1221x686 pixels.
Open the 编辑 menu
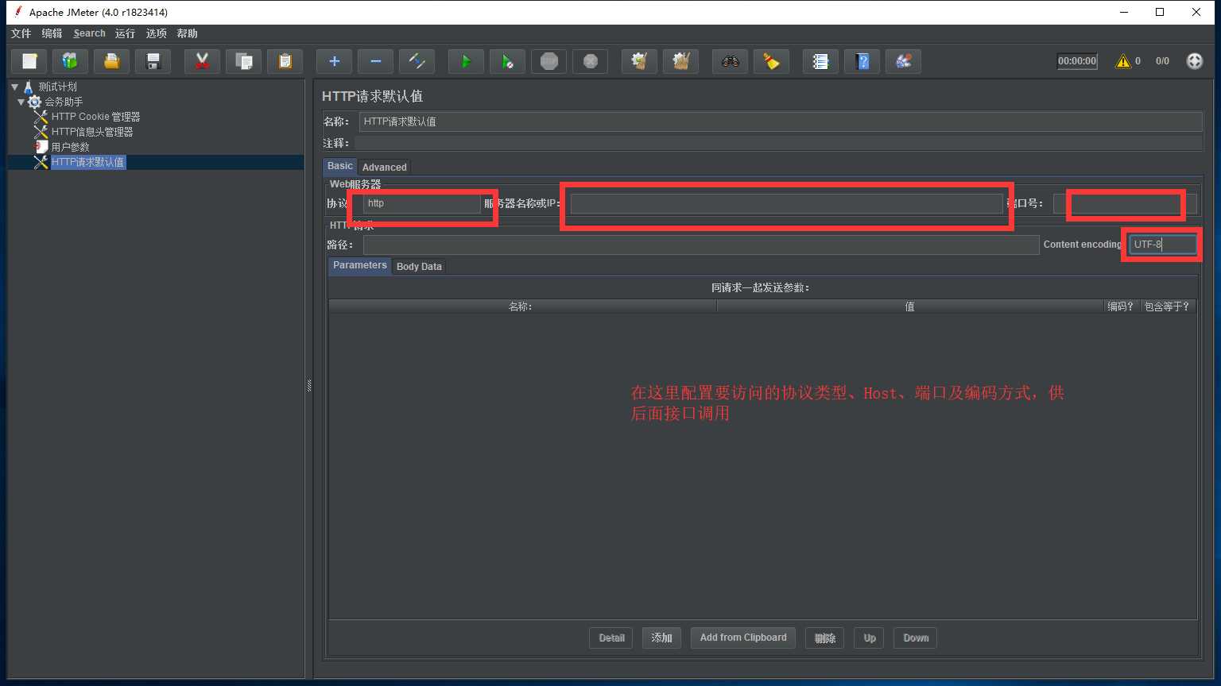pyautogui.click(x=52, y=33)
